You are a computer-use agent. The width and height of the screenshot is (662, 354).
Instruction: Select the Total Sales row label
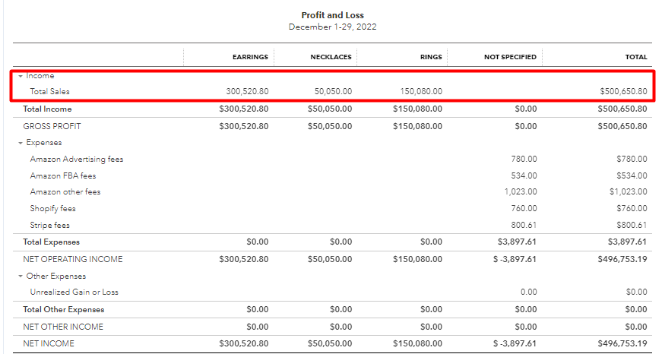point(49,91)
